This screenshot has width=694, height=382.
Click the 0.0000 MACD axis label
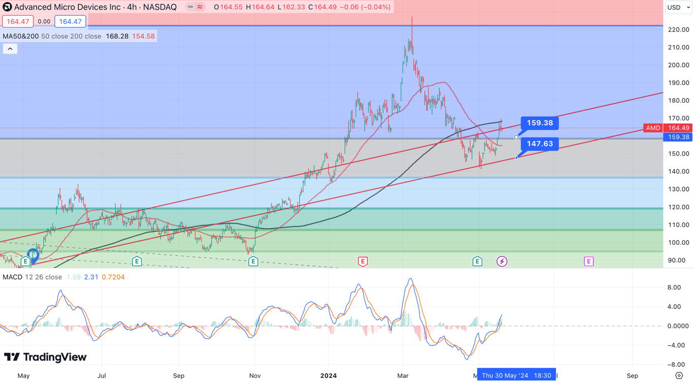tap(679, 326)
